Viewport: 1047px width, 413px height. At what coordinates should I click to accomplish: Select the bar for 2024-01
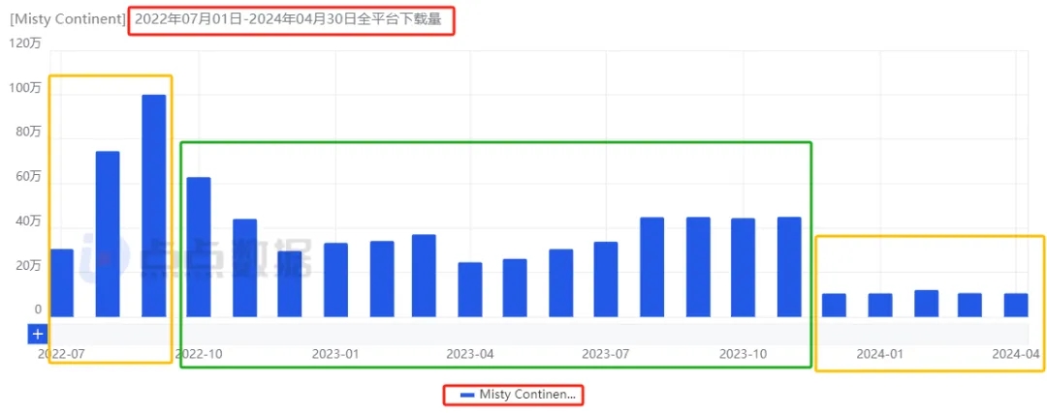[880, 305]
